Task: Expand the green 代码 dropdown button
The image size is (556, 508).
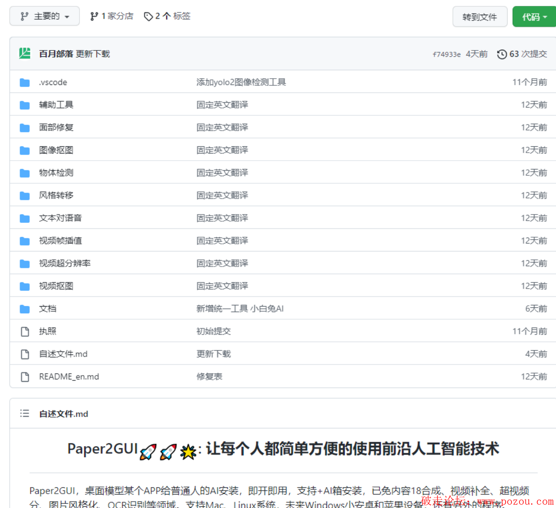Action: [x=534, y=17]
